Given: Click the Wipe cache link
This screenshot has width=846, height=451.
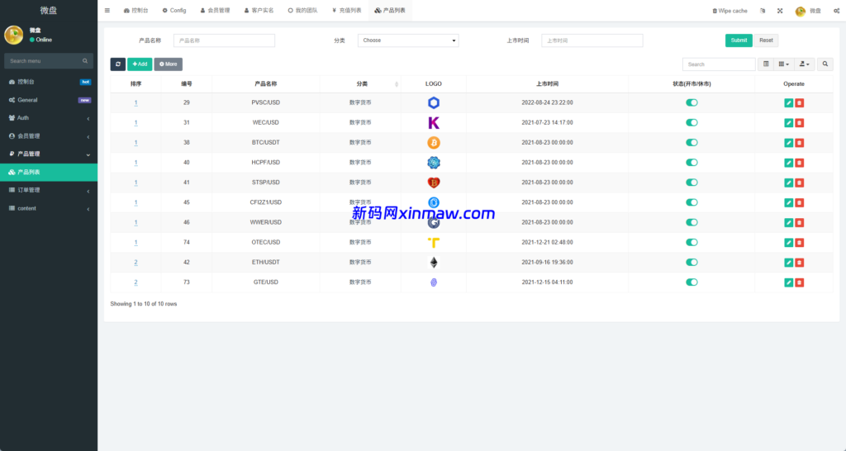Looking at the screenshot, I should pos(730,11).
